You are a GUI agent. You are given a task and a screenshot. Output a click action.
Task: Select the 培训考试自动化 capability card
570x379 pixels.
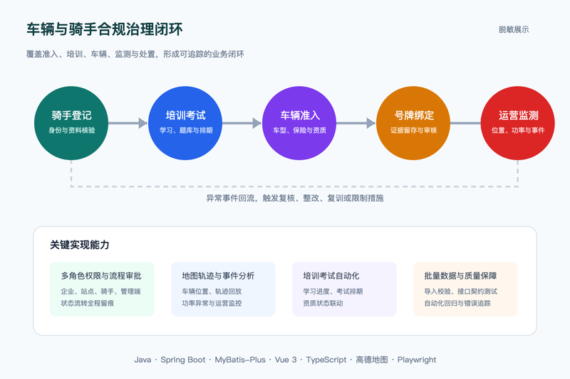tap(344, 289)
